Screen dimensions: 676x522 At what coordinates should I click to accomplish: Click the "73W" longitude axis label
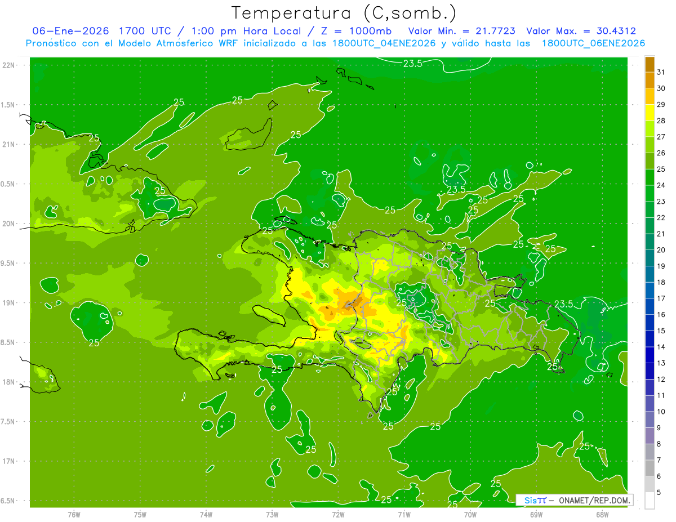272,515
